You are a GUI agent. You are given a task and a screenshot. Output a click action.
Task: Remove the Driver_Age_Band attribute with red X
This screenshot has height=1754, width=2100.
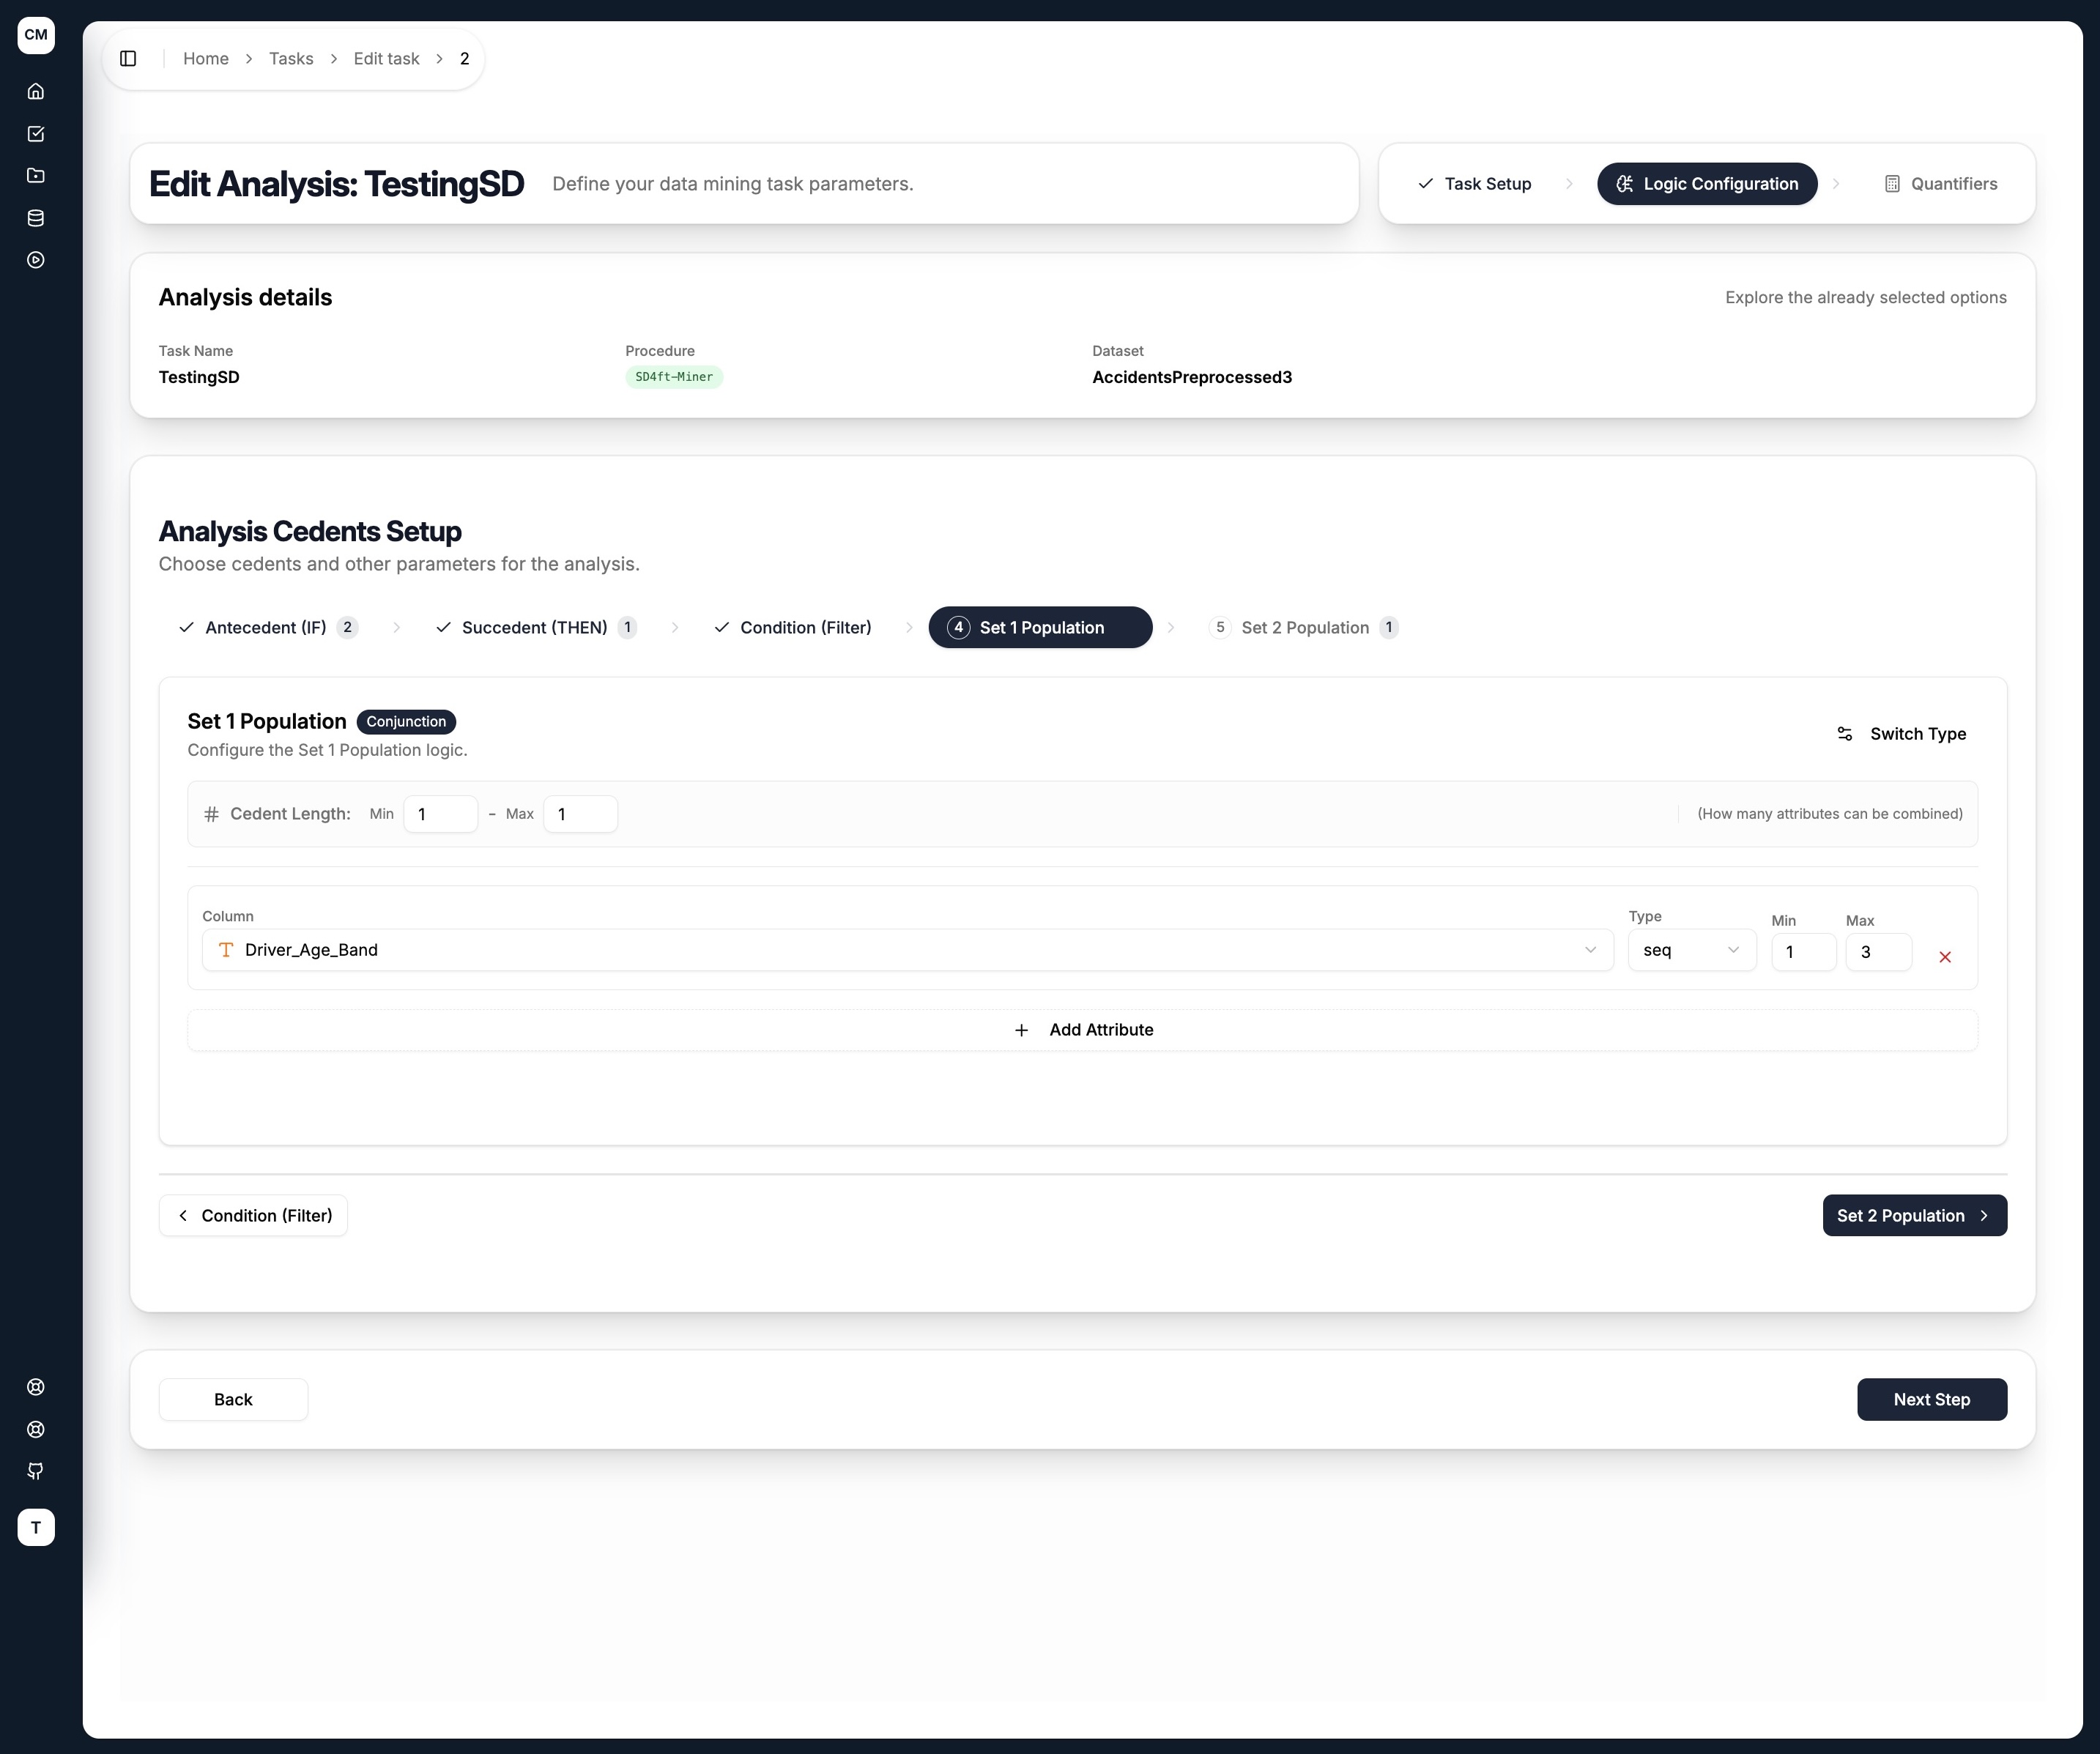click(1945, 957)
